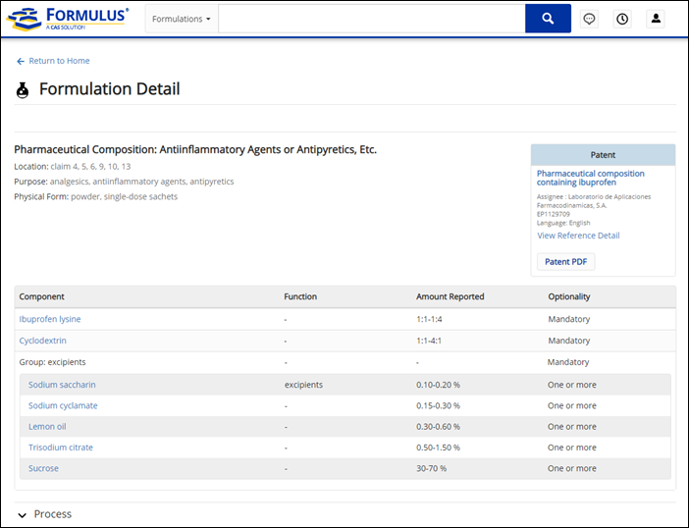This screenshot has height=528, width=689.
Task: Click Mandatory in the Ibuprofen lysine row
Action: tap(568, 319)
